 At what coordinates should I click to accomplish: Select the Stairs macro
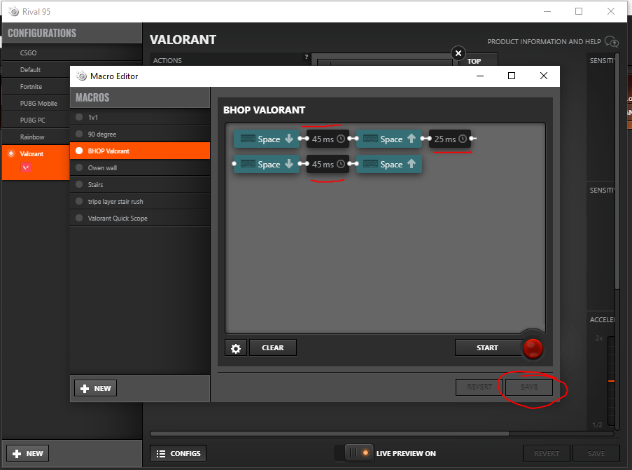[140, 184]
